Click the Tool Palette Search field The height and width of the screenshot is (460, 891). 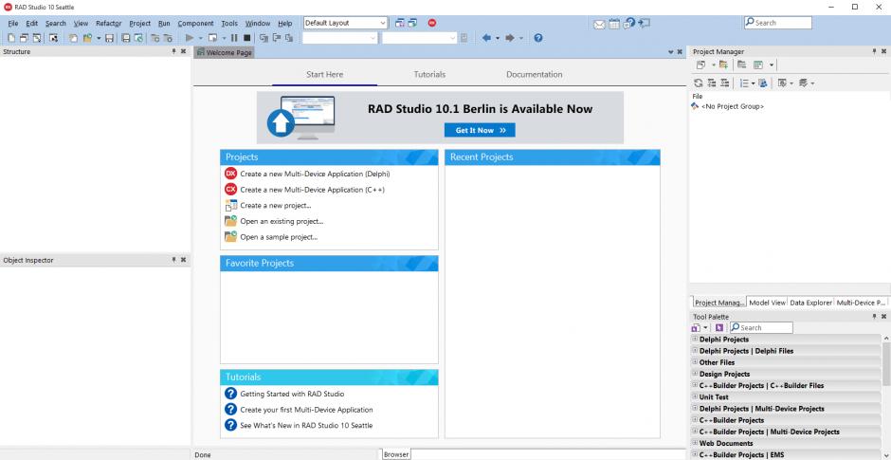[x=761, y=327]
